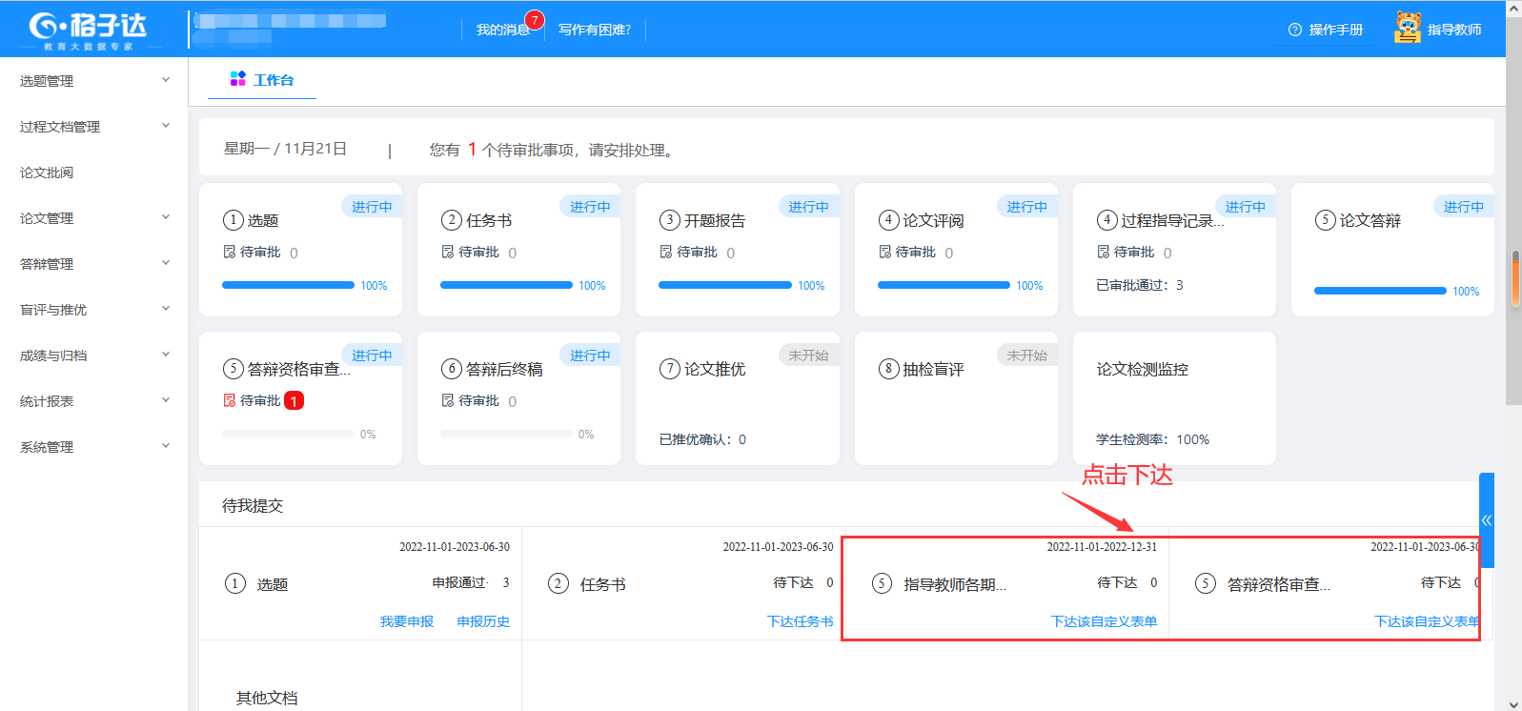
Task: Click red 待审批 icon in 答辩资格审查 card
Action: coord(230,401)
